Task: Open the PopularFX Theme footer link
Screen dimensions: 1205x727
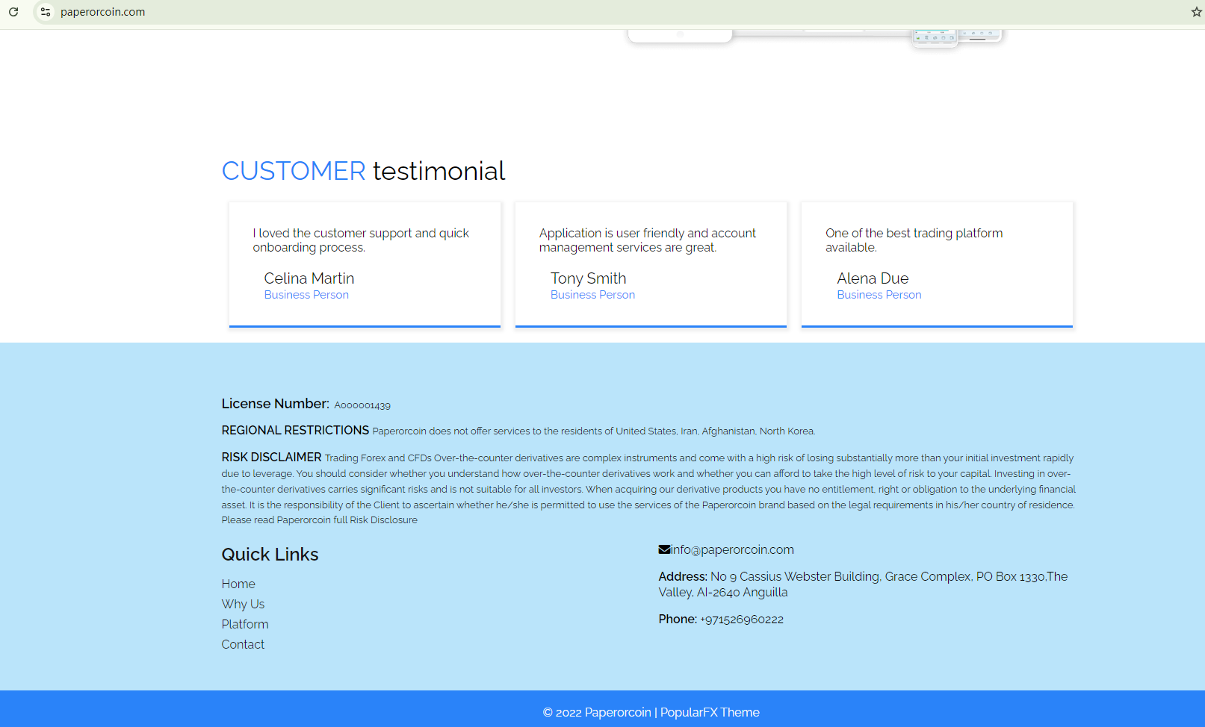Action: pos(710,712)
